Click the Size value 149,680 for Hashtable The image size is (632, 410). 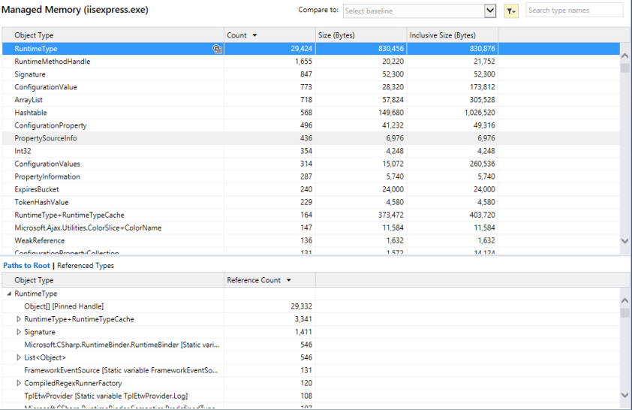391,113
